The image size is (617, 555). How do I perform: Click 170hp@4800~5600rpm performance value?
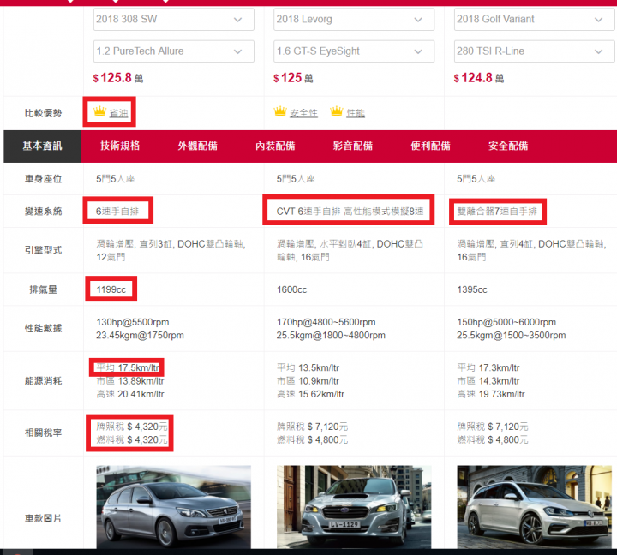326,322
